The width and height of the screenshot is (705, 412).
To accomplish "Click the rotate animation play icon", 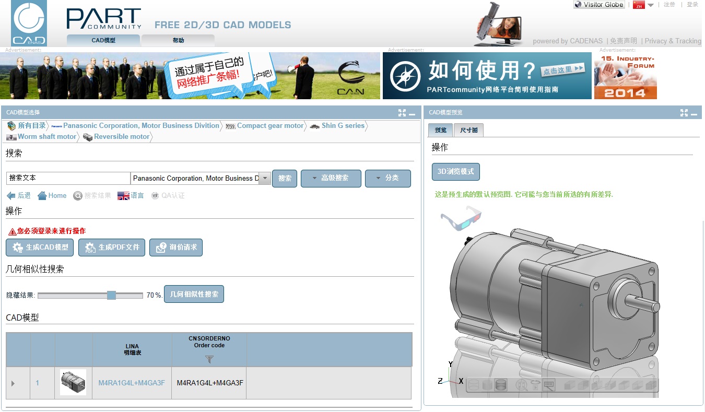I will [535, 385].
